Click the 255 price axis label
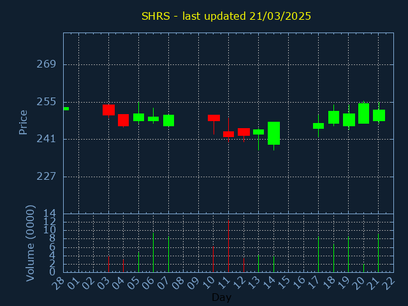 point(47,102)
